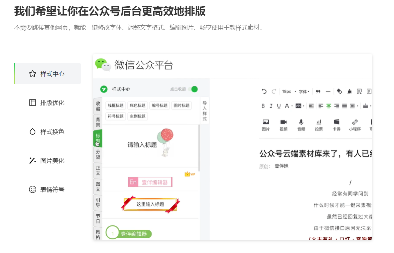The height and width of the screenshot is (253, 394).
Task: Filter by 编号标题 tag
Action: (x=160, y=106)
